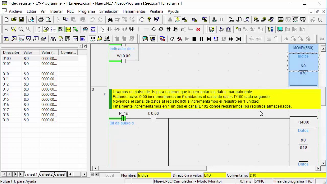327x184 pixels.
Task: Go to last sheet tab arrow
Action: pos(21,174)
